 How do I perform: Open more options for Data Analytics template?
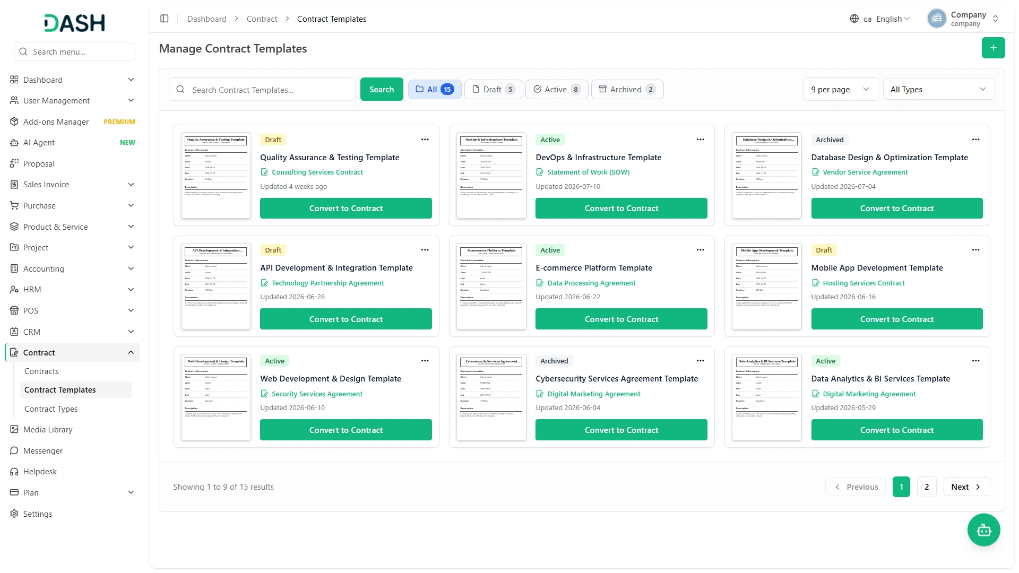tap(975, 361)
